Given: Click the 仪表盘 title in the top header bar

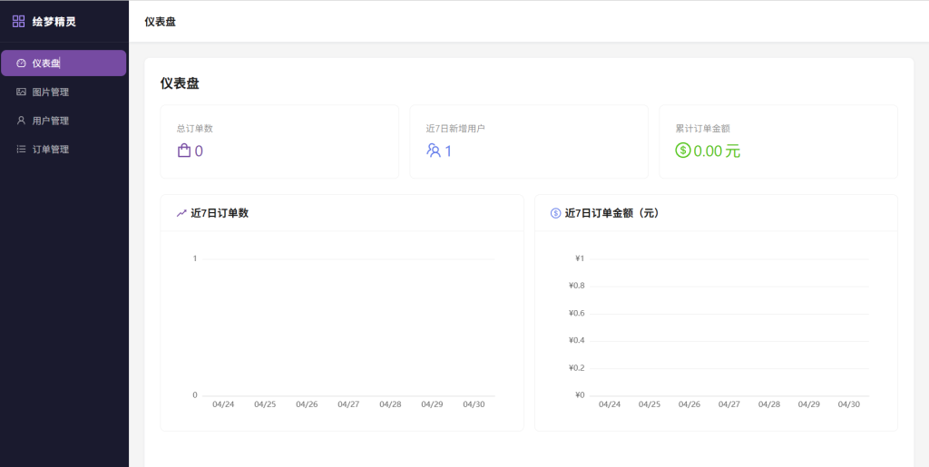Looking at the screenshot, I should tap(160, 21).
